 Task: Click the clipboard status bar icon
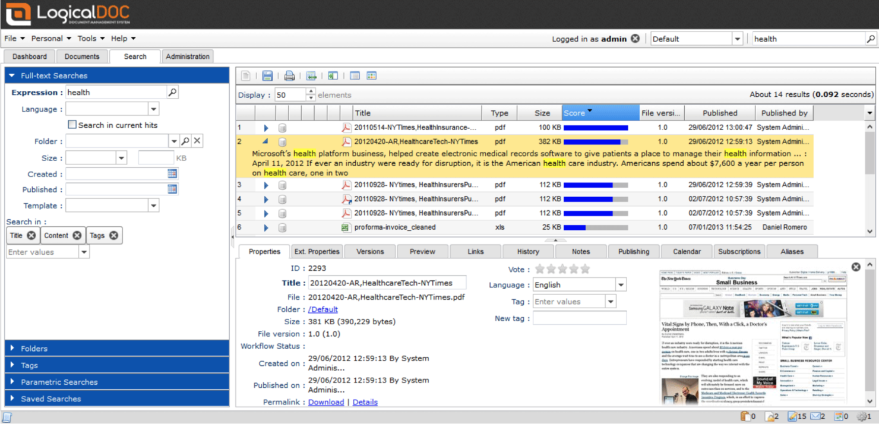(x=744, y=416)
